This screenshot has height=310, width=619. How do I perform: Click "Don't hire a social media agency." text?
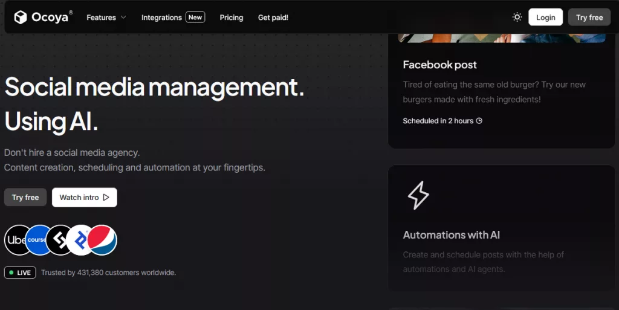(x=72, y=153)
